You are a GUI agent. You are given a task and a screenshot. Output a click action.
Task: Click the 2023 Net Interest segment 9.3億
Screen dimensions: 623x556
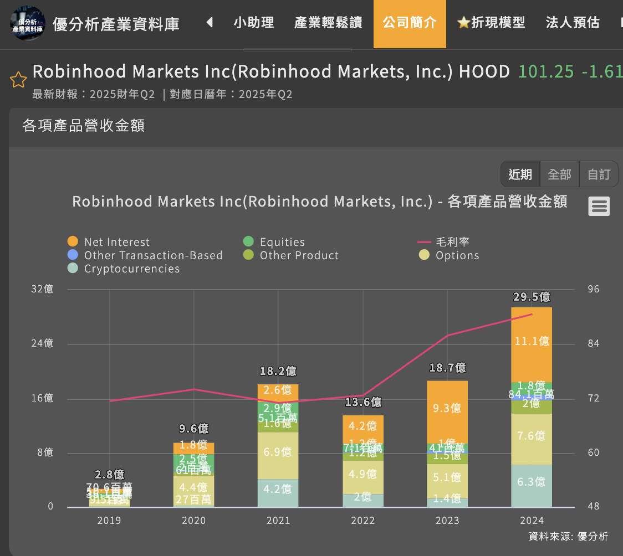click(447, 413)
